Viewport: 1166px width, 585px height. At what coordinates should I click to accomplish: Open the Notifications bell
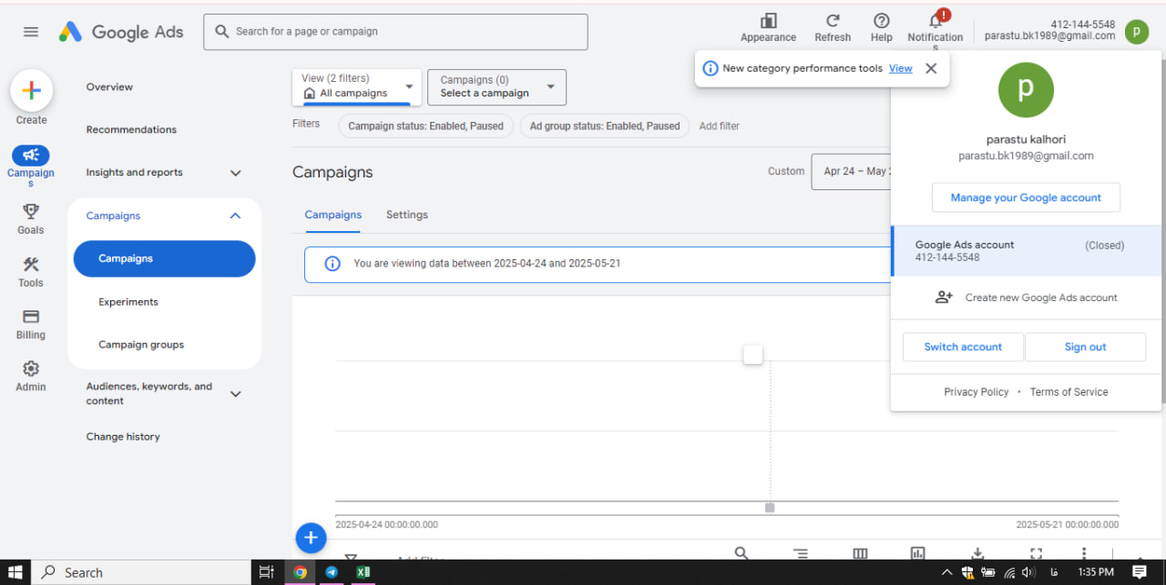(935, 22)
